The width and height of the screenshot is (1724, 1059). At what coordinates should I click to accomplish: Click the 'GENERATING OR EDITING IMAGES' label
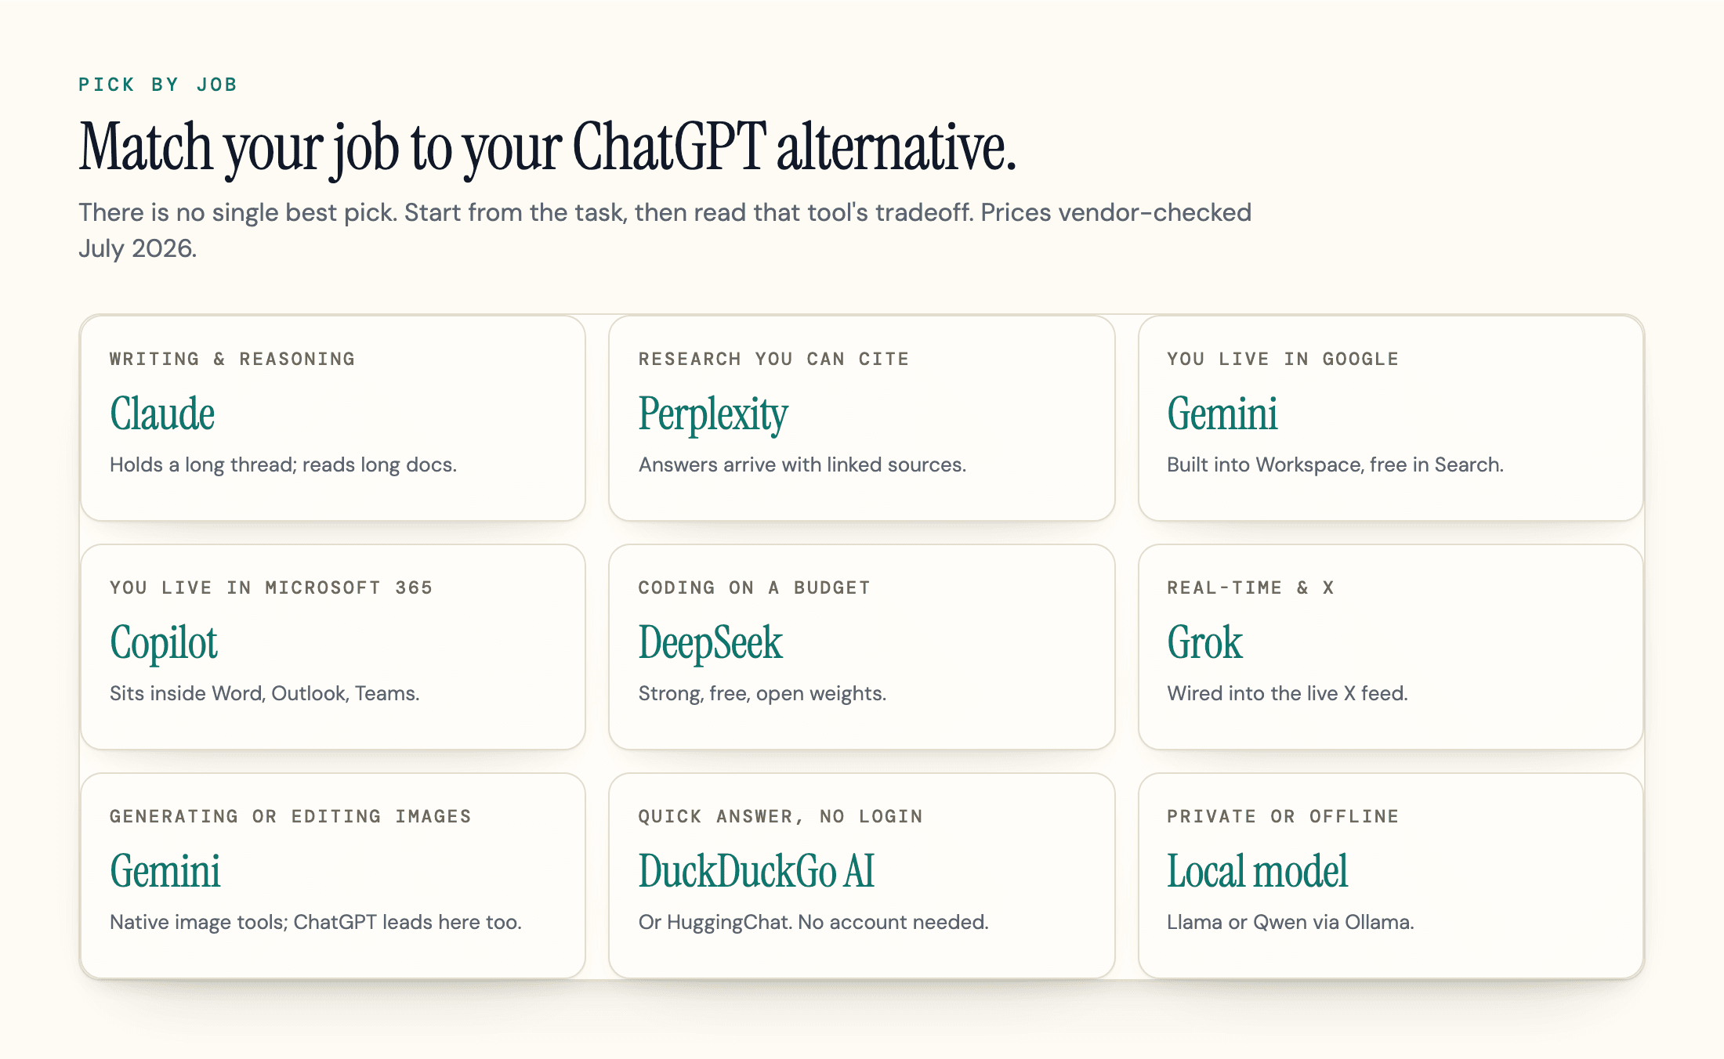pyautogui.click(x=291, y=816)
